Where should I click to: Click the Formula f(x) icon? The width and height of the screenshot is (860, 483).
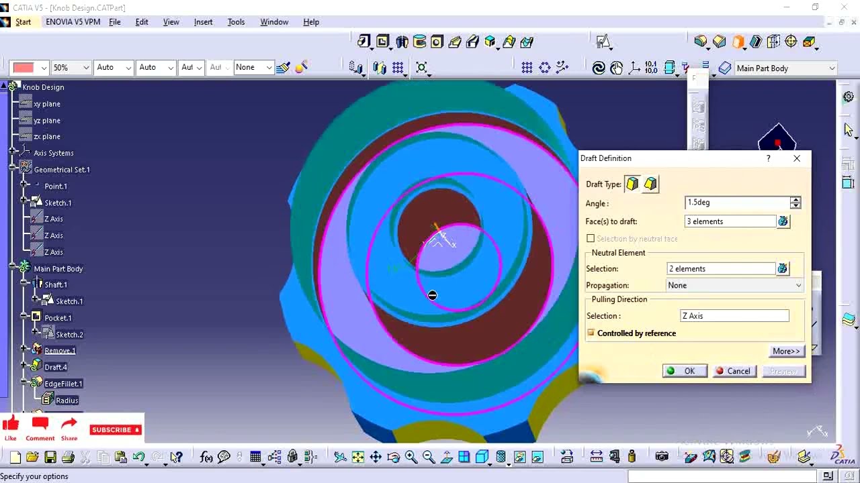click(x=206, y=458)
